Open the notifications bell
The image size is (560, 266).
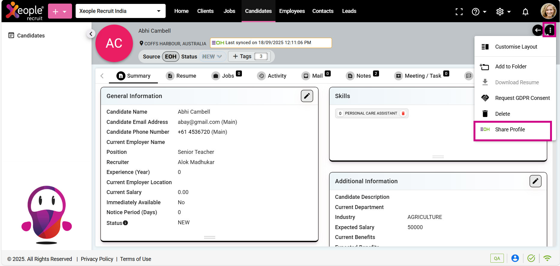(525, 12)
